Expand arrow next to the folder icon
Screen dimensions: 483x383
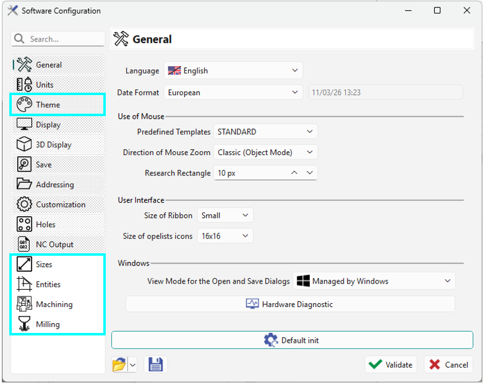132,365
